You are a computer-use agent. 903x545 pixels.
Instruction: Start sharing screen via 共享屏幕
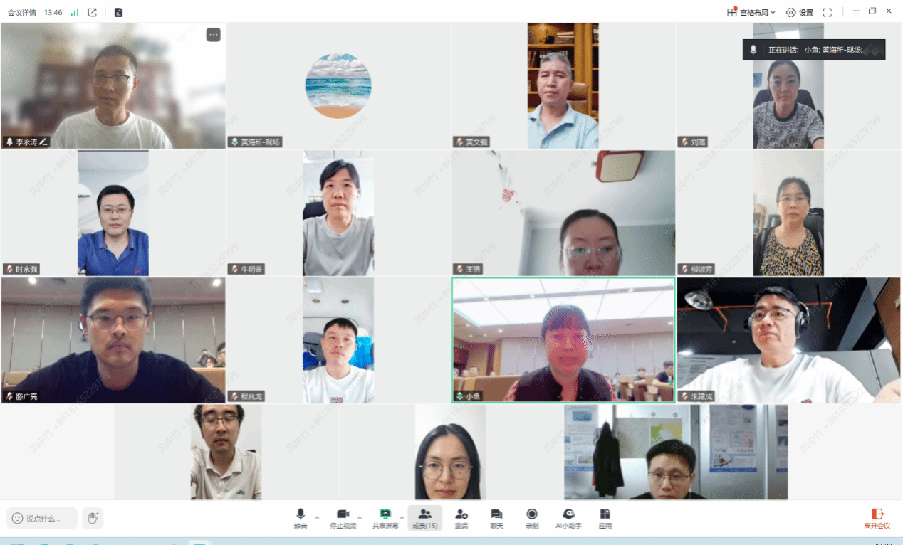pyautogui.click(x=385, y=518)
